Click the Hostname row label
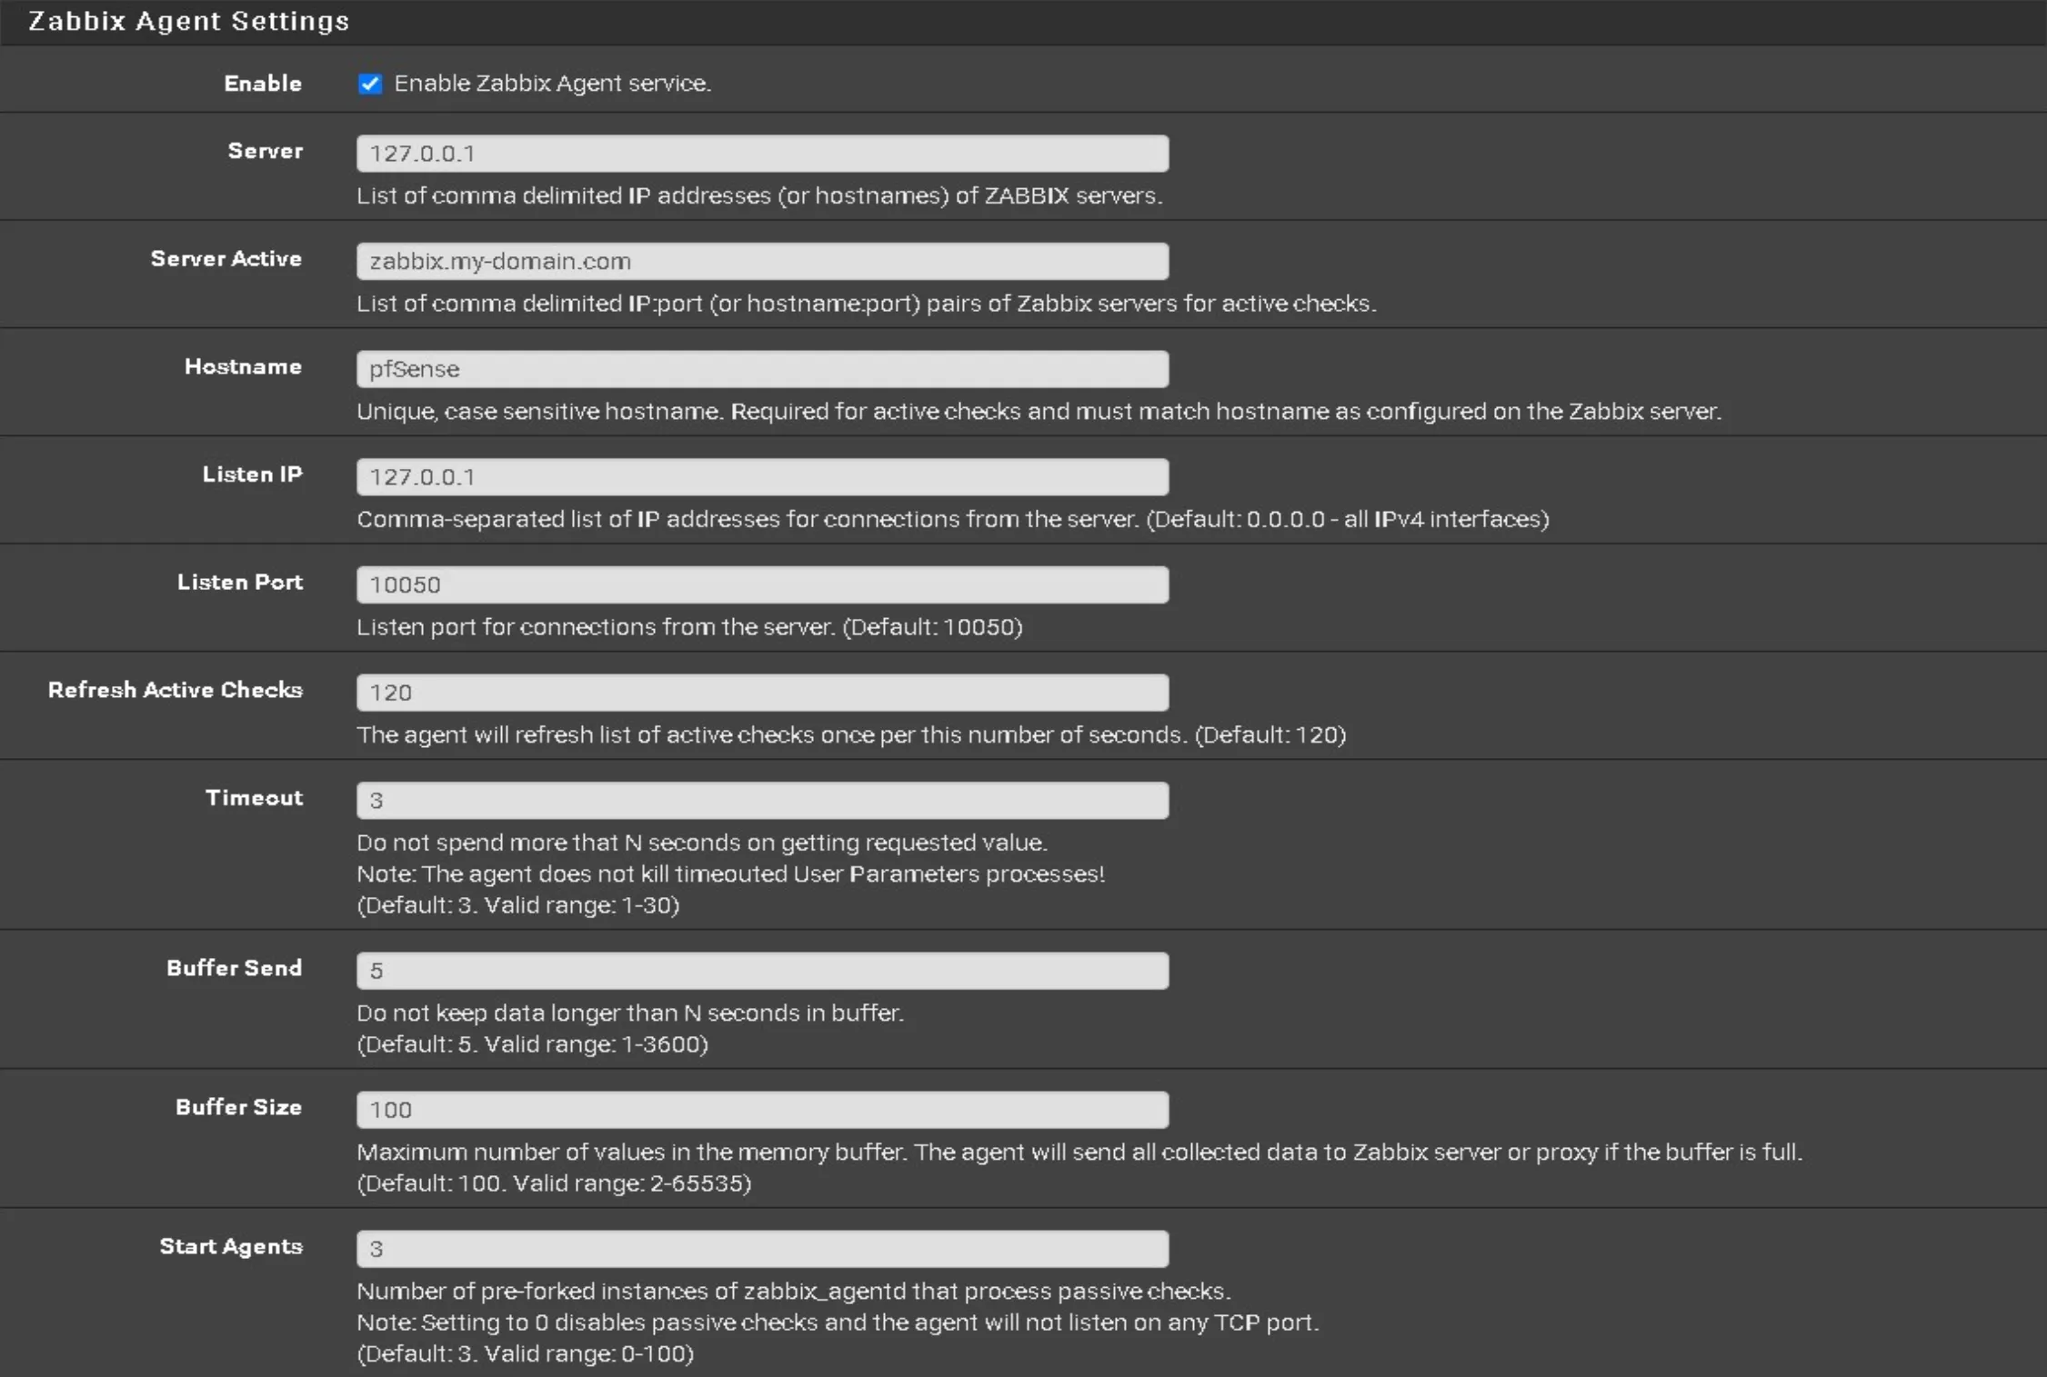The width and height of the screenshot is (2047, 1377). (x=244, y=367)
